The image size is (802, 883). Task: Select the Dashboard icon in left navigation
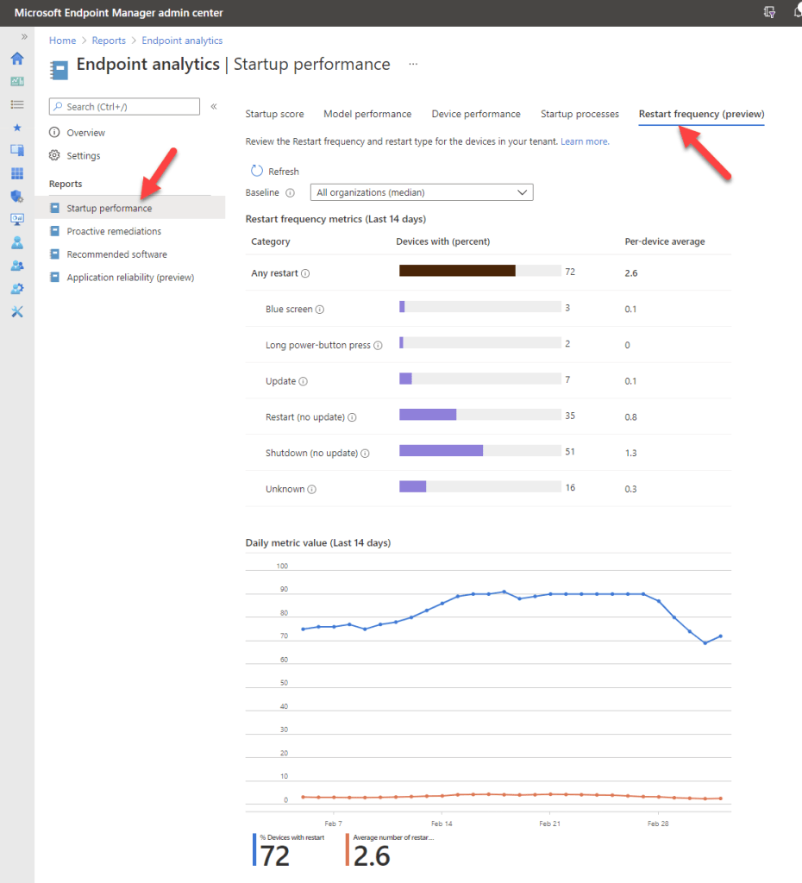tap(17, 81)
